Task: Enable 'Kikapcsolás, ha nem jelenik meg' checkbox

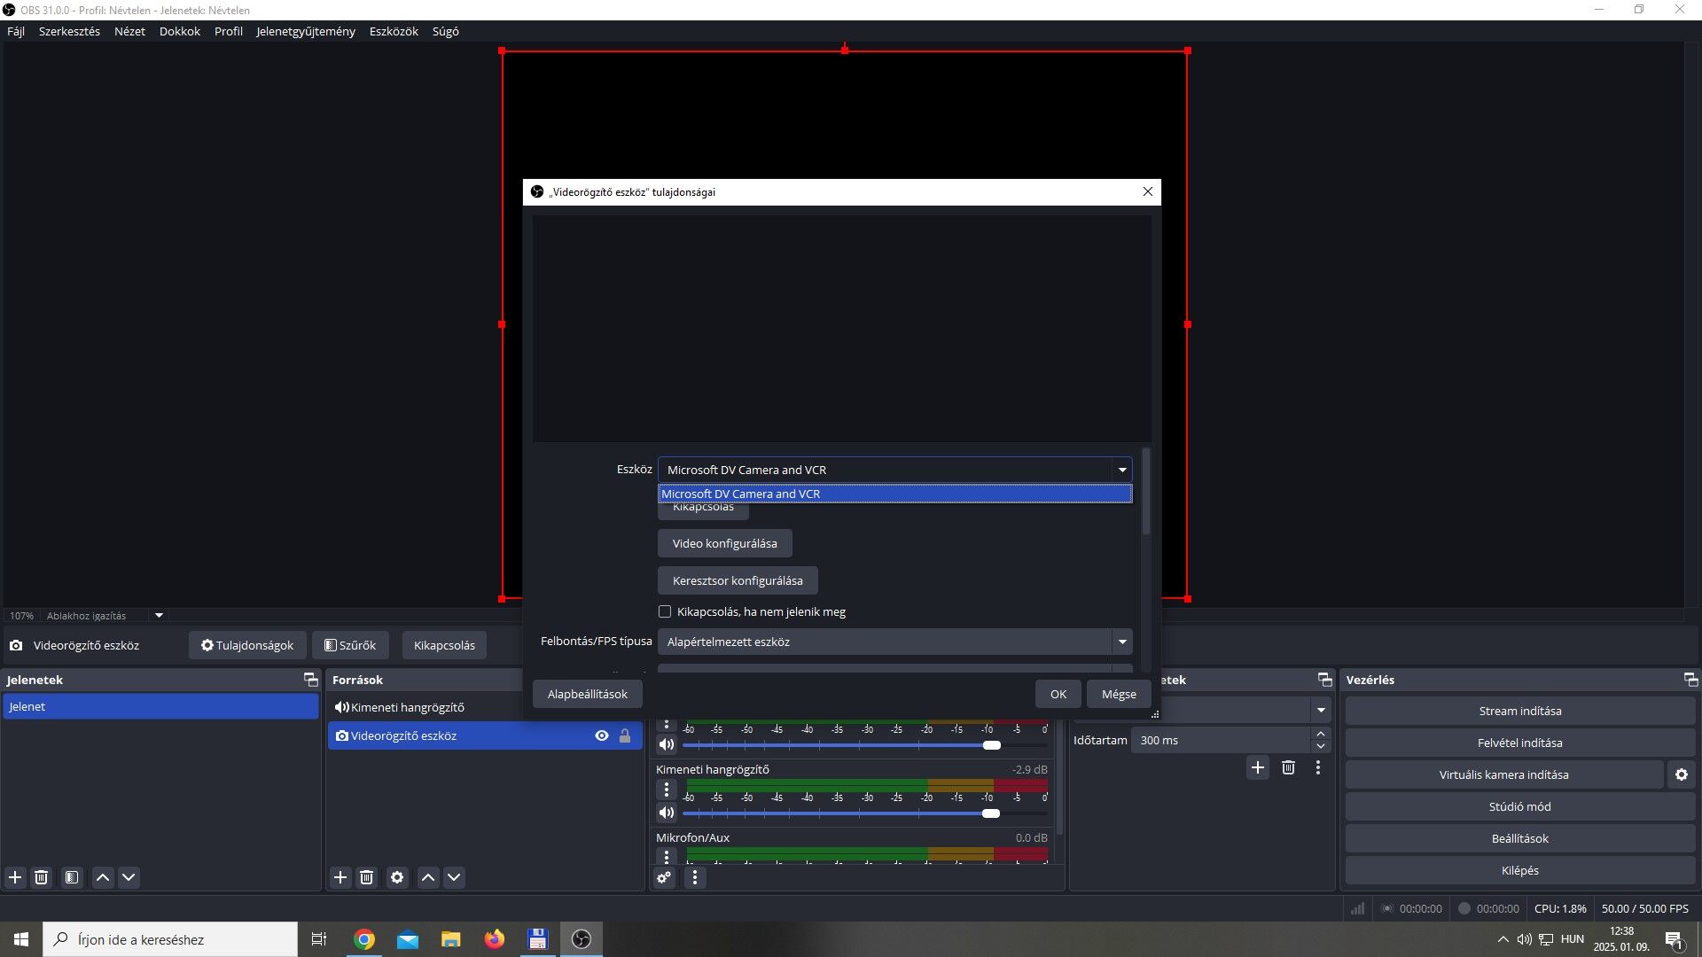Action: click(665, 611)
